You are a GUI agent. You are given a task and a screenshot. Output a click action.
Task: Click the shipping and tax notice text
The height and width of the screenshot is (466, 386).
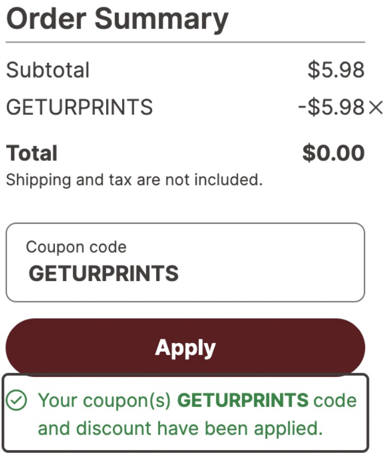click(x=133, y=178)
